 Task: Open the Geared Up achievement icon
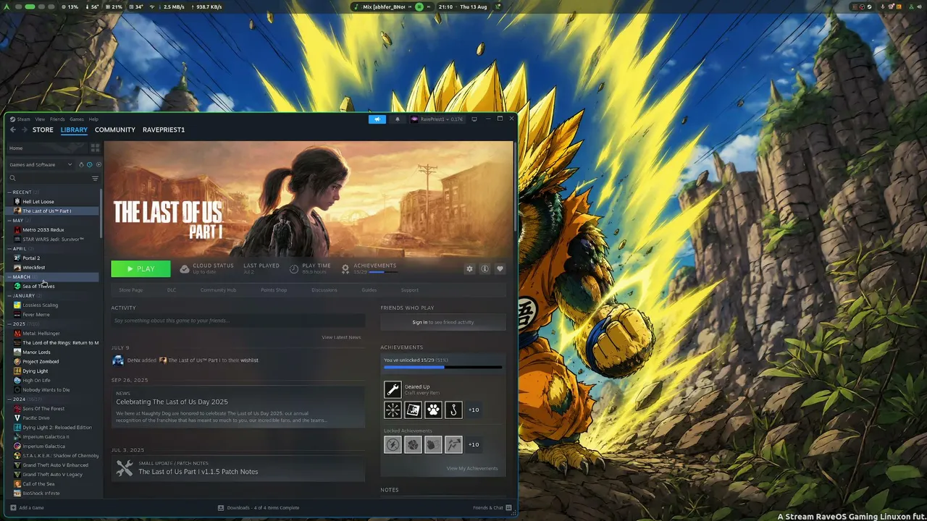[393, 389]
